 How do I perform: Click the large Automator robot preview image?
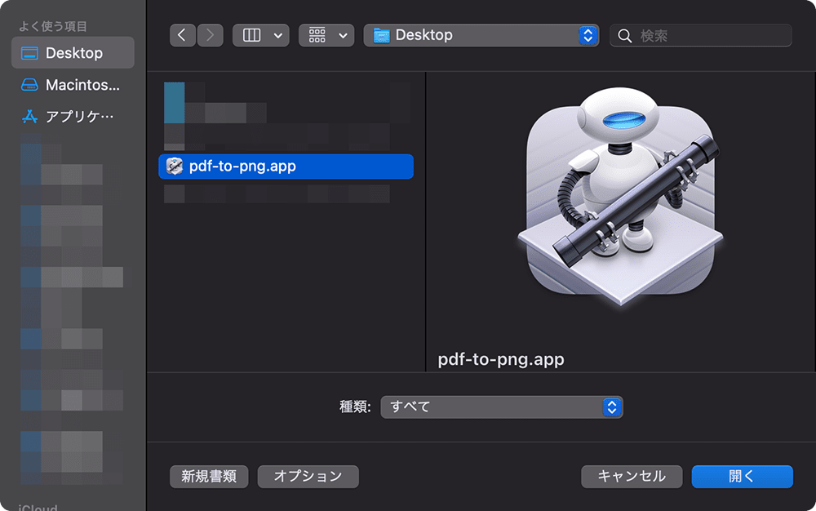point(621,196)
